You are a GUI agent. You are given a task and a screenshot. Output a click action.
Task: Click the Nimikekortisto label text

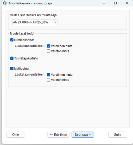[x=24, y=40]
